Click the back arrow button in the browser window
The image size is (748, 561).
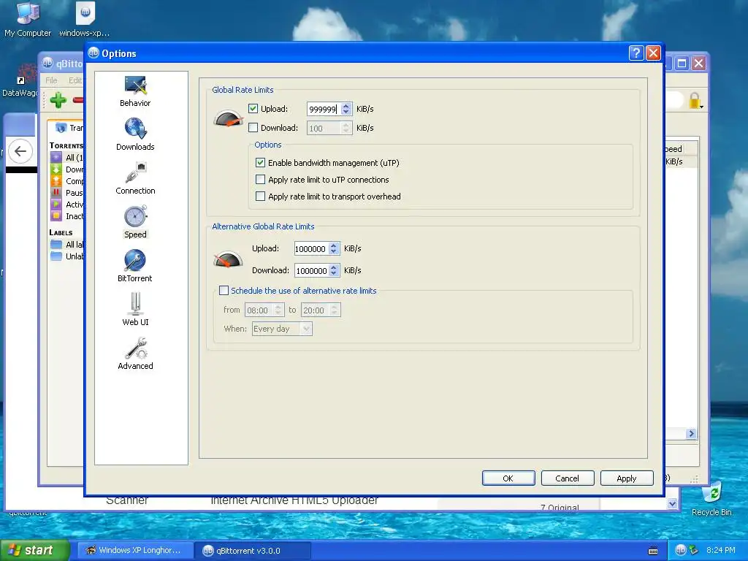[20, 151]
